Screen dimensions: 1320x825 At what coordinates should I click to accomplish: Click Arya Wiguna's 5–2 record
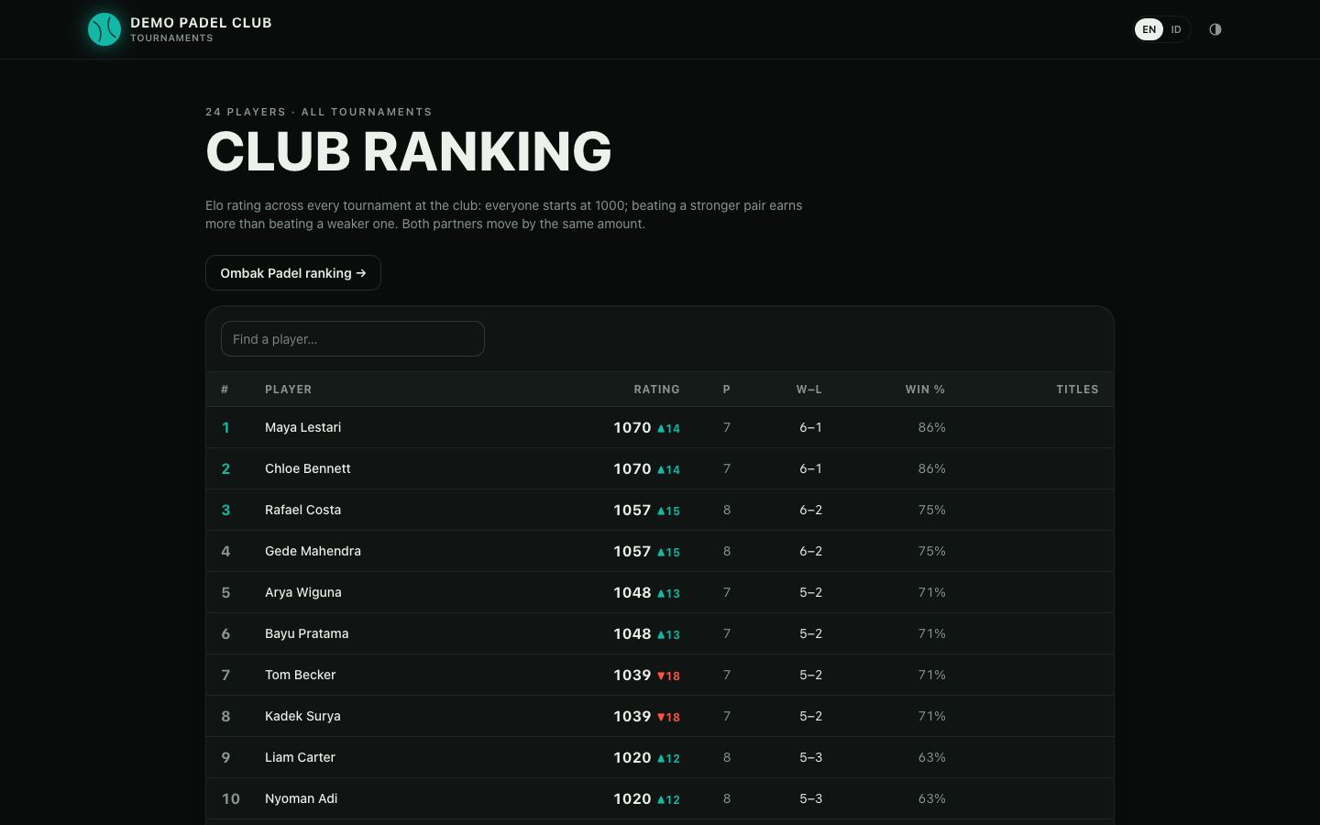(810, 592)
